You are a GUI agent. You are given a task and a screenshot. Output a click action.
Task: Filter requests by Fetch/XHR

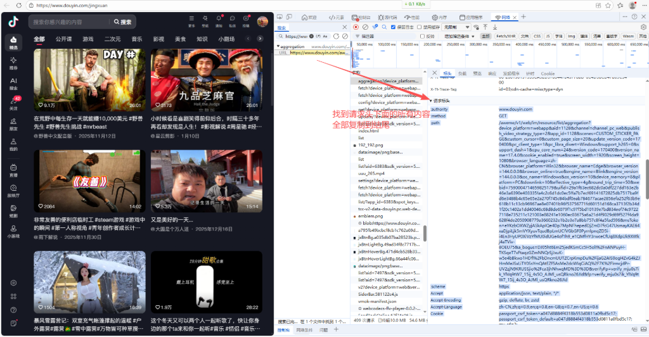[506, 36]
